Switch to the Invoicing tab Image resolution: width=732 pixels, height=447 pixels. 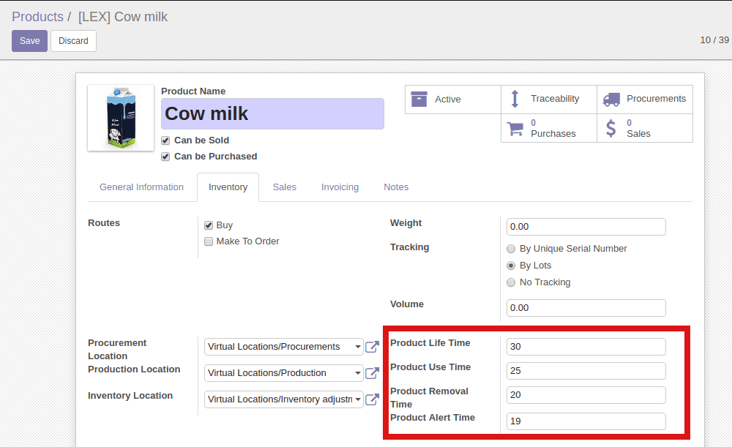pyautogui.click(x=340, y=187)
